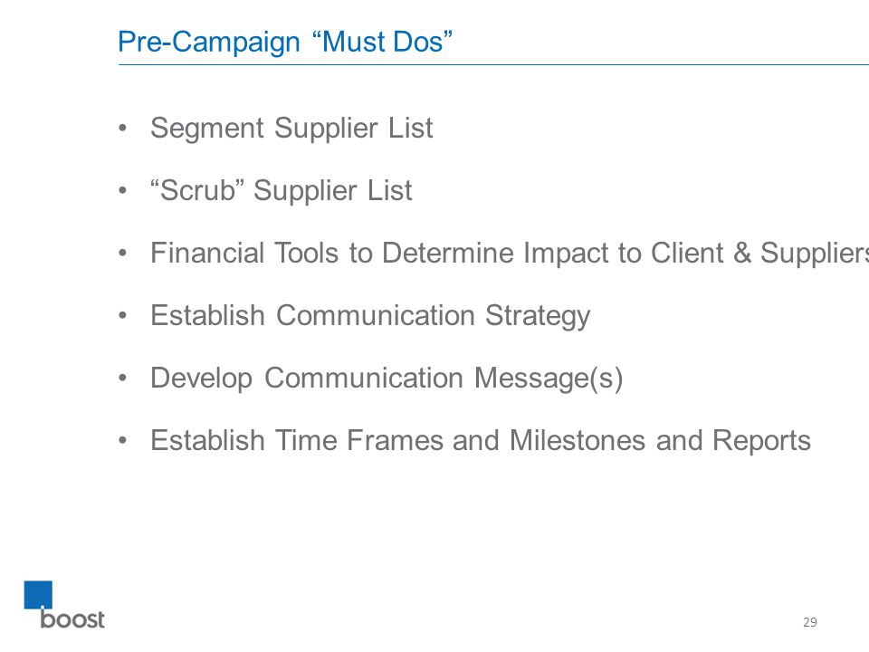Select the bullet dot before Develop Communication Message(s)

coord(123,379)
